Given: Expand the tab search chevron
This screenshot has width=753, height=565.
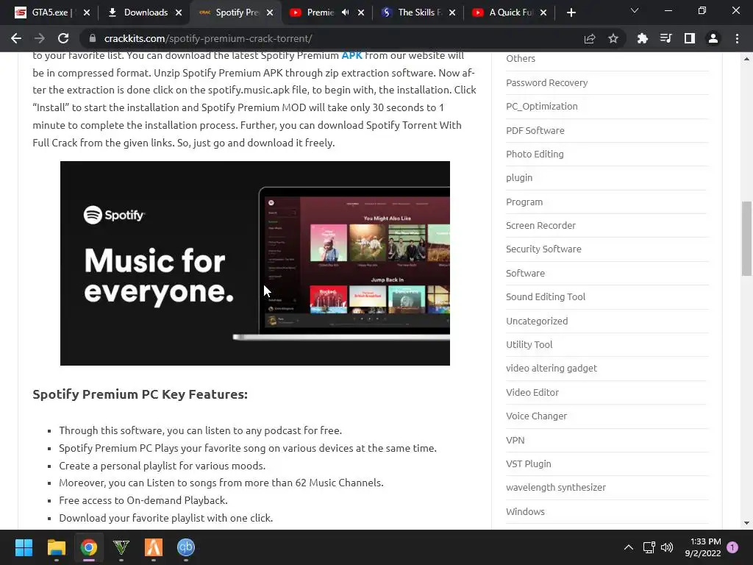Looking at the screenshot, I should pos(635,10).
